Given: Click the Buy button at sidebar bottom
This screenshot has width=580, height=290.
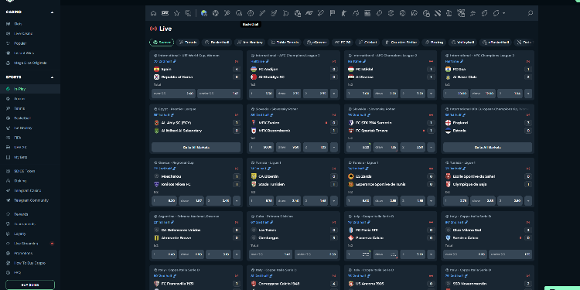Looking at the screenshot, I should pos(30,285).
